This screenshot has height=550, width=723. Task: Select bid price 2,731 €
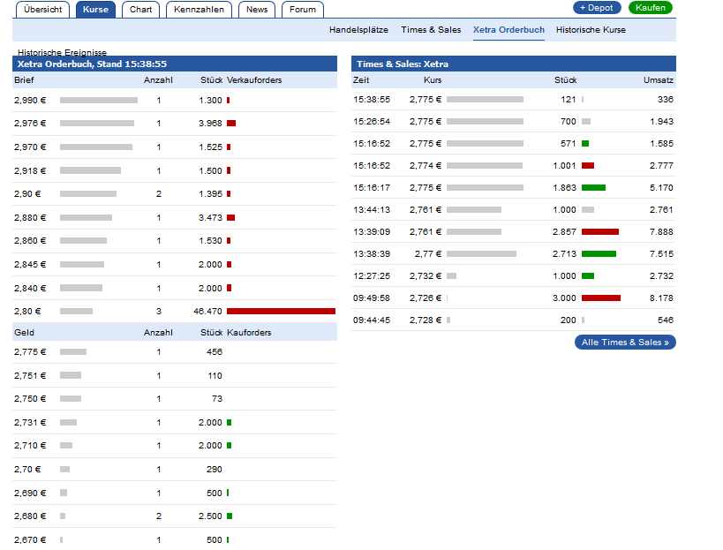(30, 422)
